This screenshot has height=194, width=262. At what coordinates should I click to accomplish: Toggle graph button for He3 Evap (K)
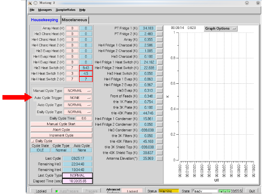(160, 90)
